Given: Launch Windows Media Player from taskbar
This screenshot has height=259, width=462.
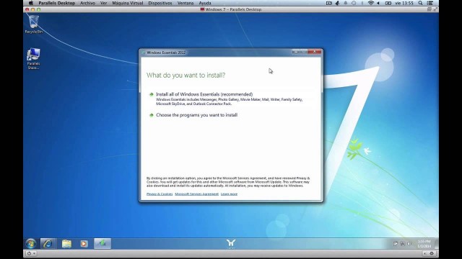Looking at the screenshot, I should pyautogui.click(x=84, y=243).
